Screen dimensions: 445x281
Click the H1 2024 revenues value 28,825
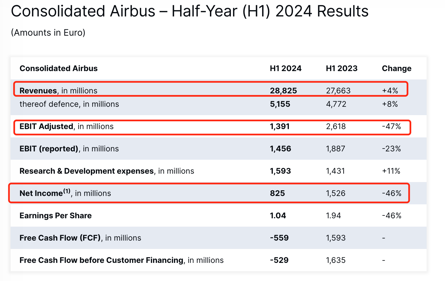283,91
